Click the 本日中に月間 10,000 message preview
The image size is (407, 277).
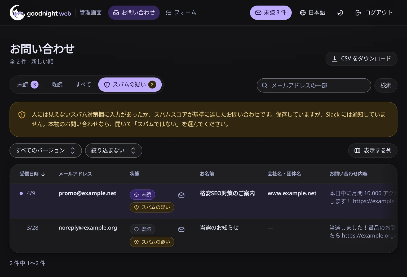pos(363,197)
